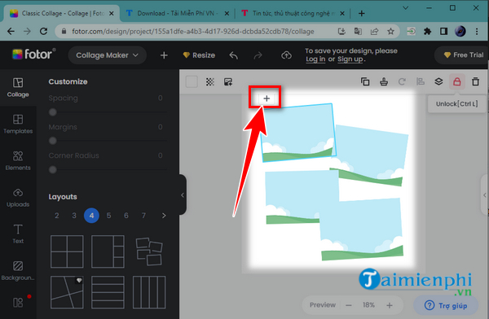Viewport: 489px width, 319px height.
Task: Click the rotate icon in toolbar
Action: click(x=402, y=81)
